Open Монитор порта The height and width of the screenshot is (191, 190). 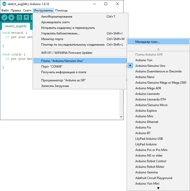pyautogui.click(x=80, y=39)
